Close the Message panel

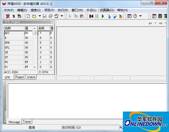pyautogui.click(x=5, y=83)
